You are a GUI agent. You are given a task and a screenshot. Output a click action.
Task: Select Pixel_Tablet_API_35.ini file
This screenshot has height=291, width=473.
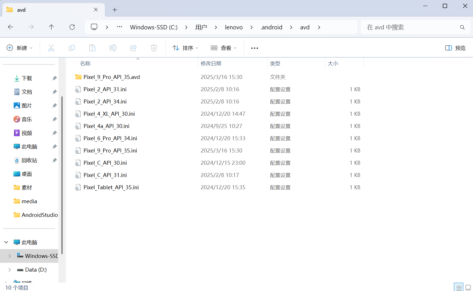click(x=111, y=187)
